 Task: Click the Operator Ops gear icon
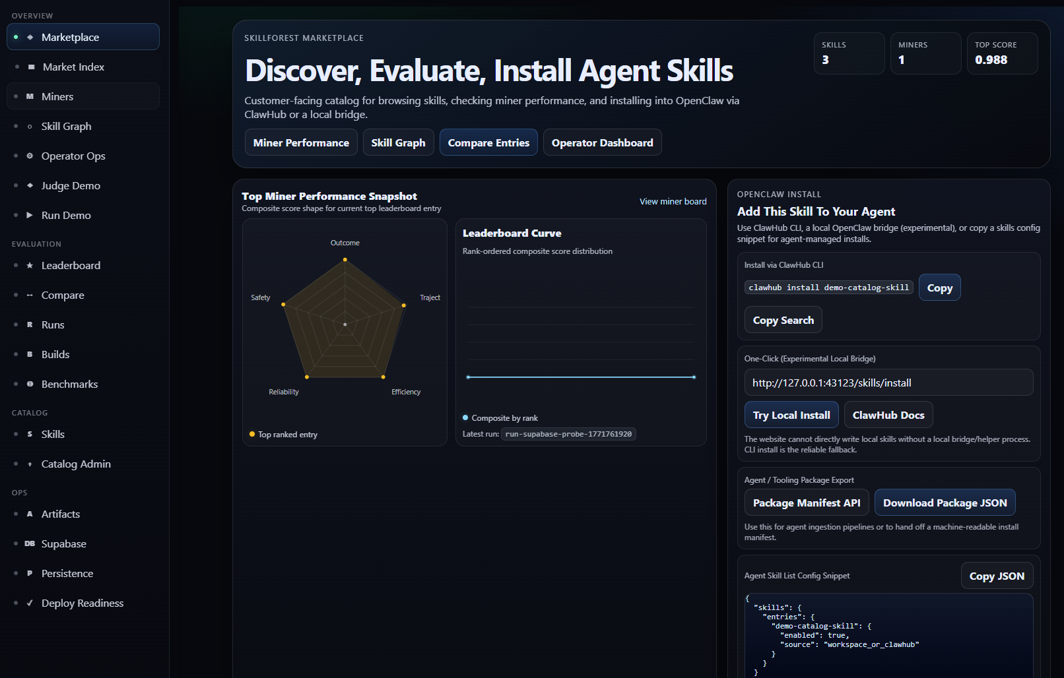pos(30,156)
